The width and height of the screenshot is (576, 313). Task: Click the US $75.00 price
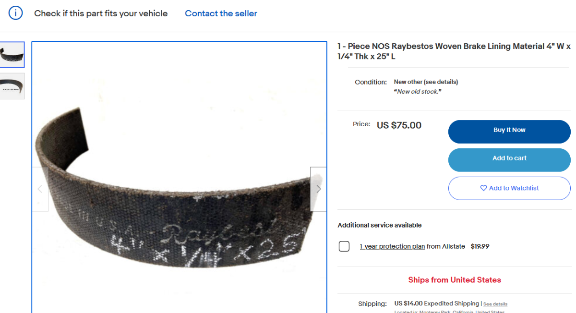(399, 125)
